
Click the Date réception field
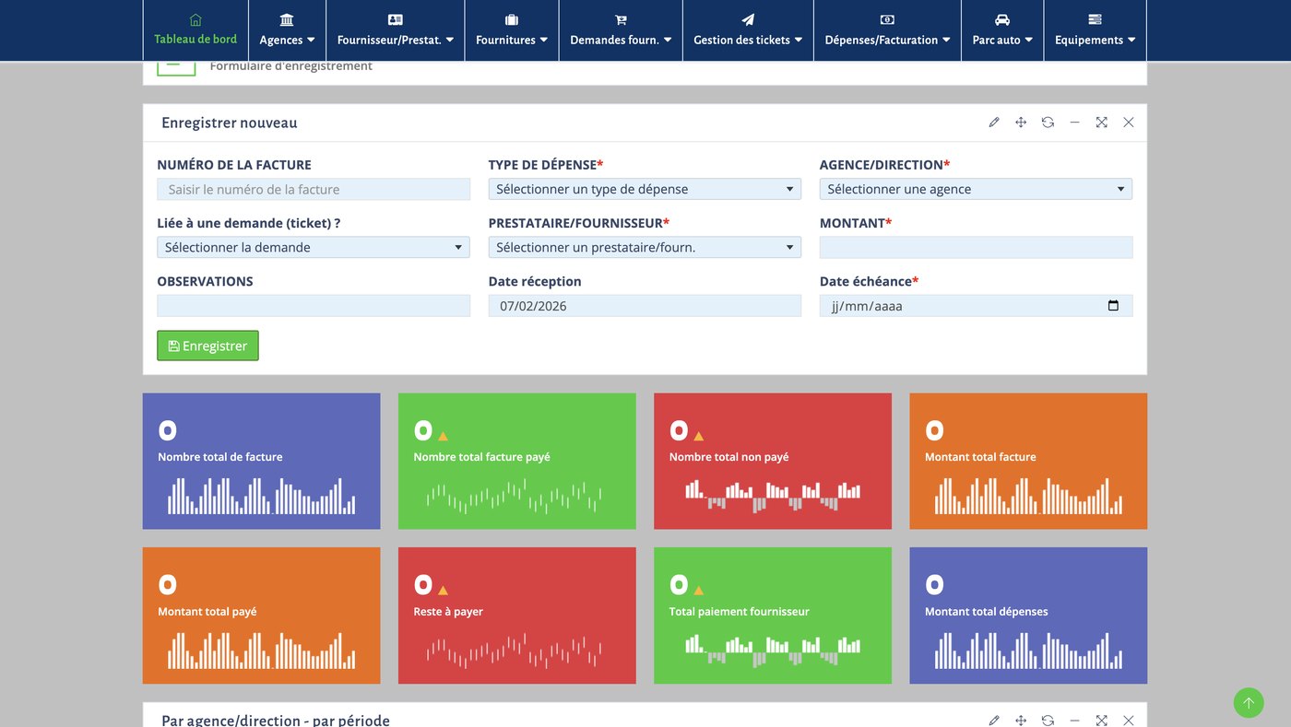click(645, 306)
